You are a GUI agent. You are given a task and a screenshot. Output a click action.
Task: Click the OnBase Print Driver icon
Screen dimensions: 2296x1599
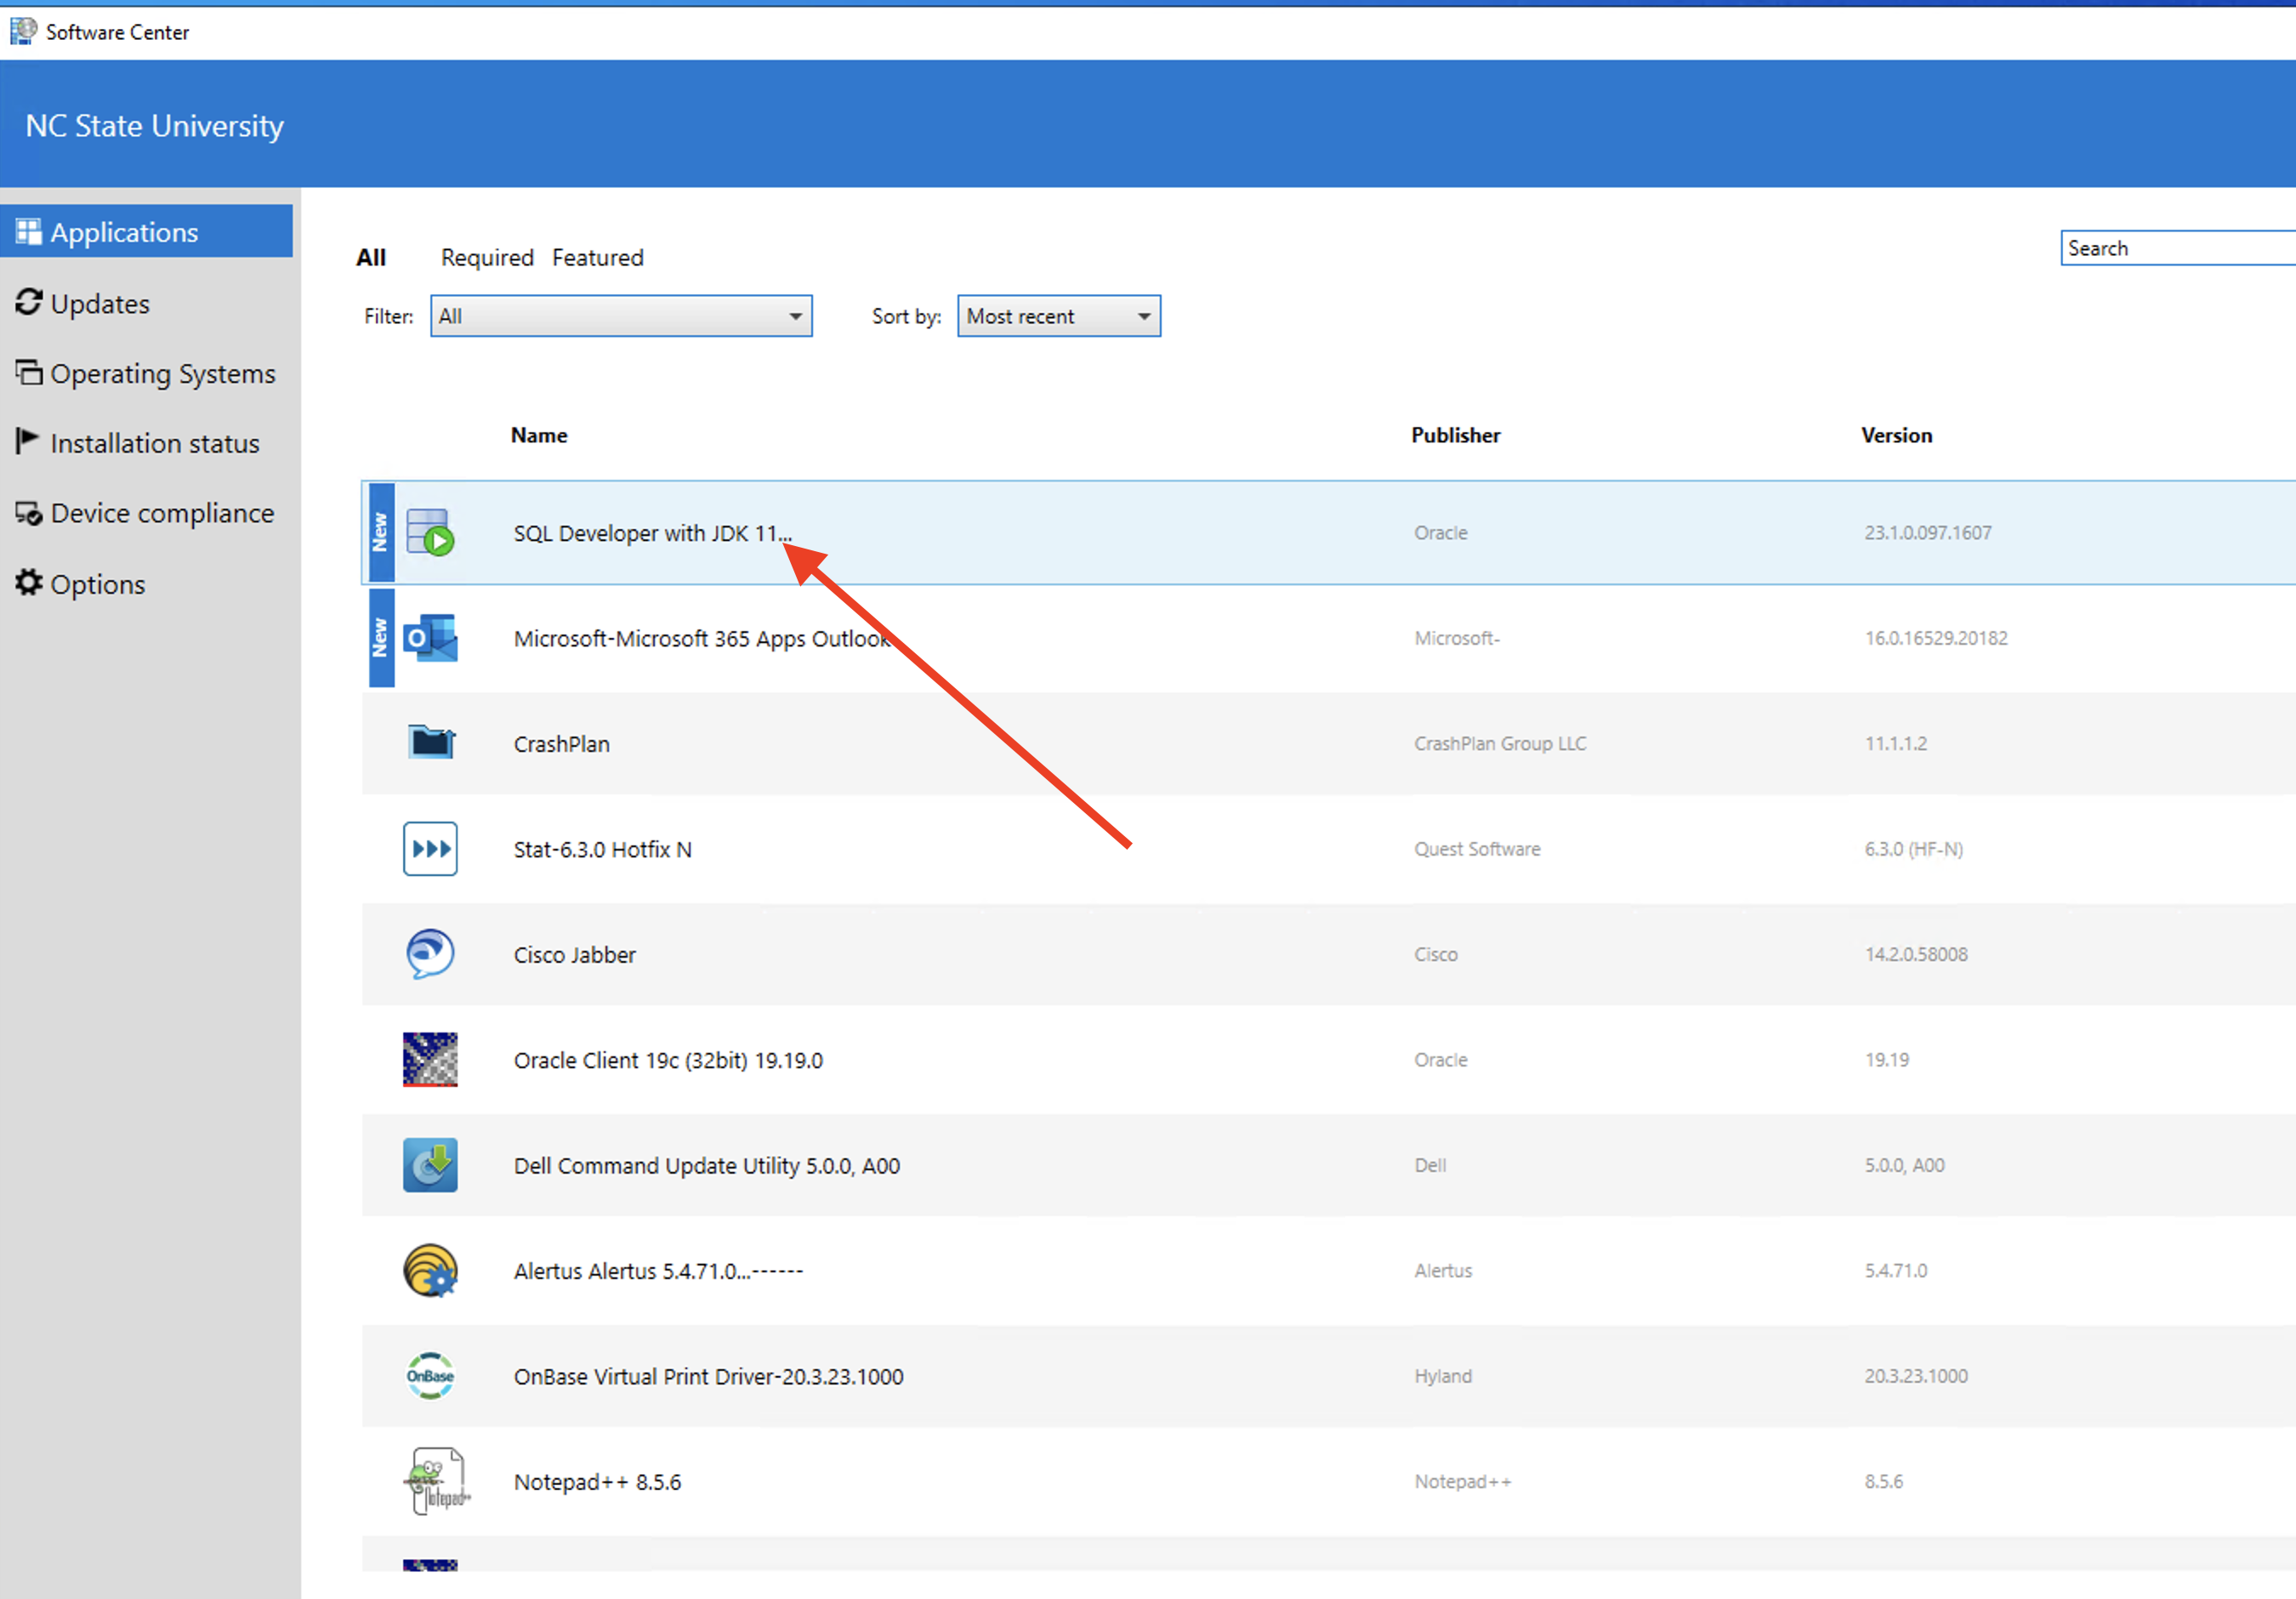click(430, 1376)
